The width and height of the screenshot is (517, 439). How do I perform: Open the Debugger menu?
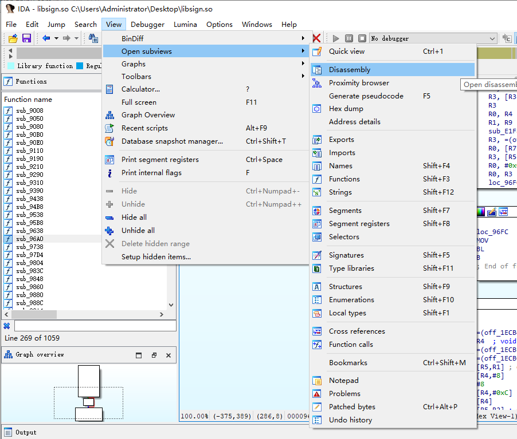click(147, 25)
